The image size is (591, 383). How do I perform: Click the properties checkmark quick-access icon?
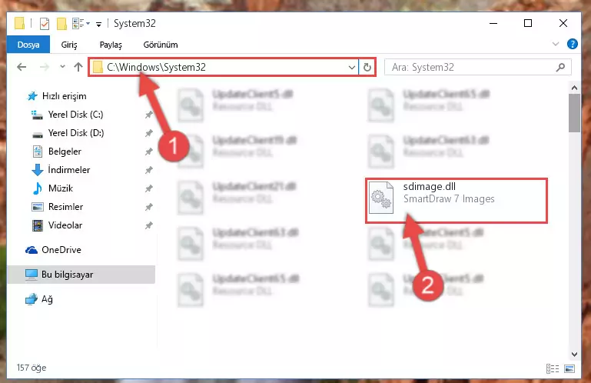[45, 24]
